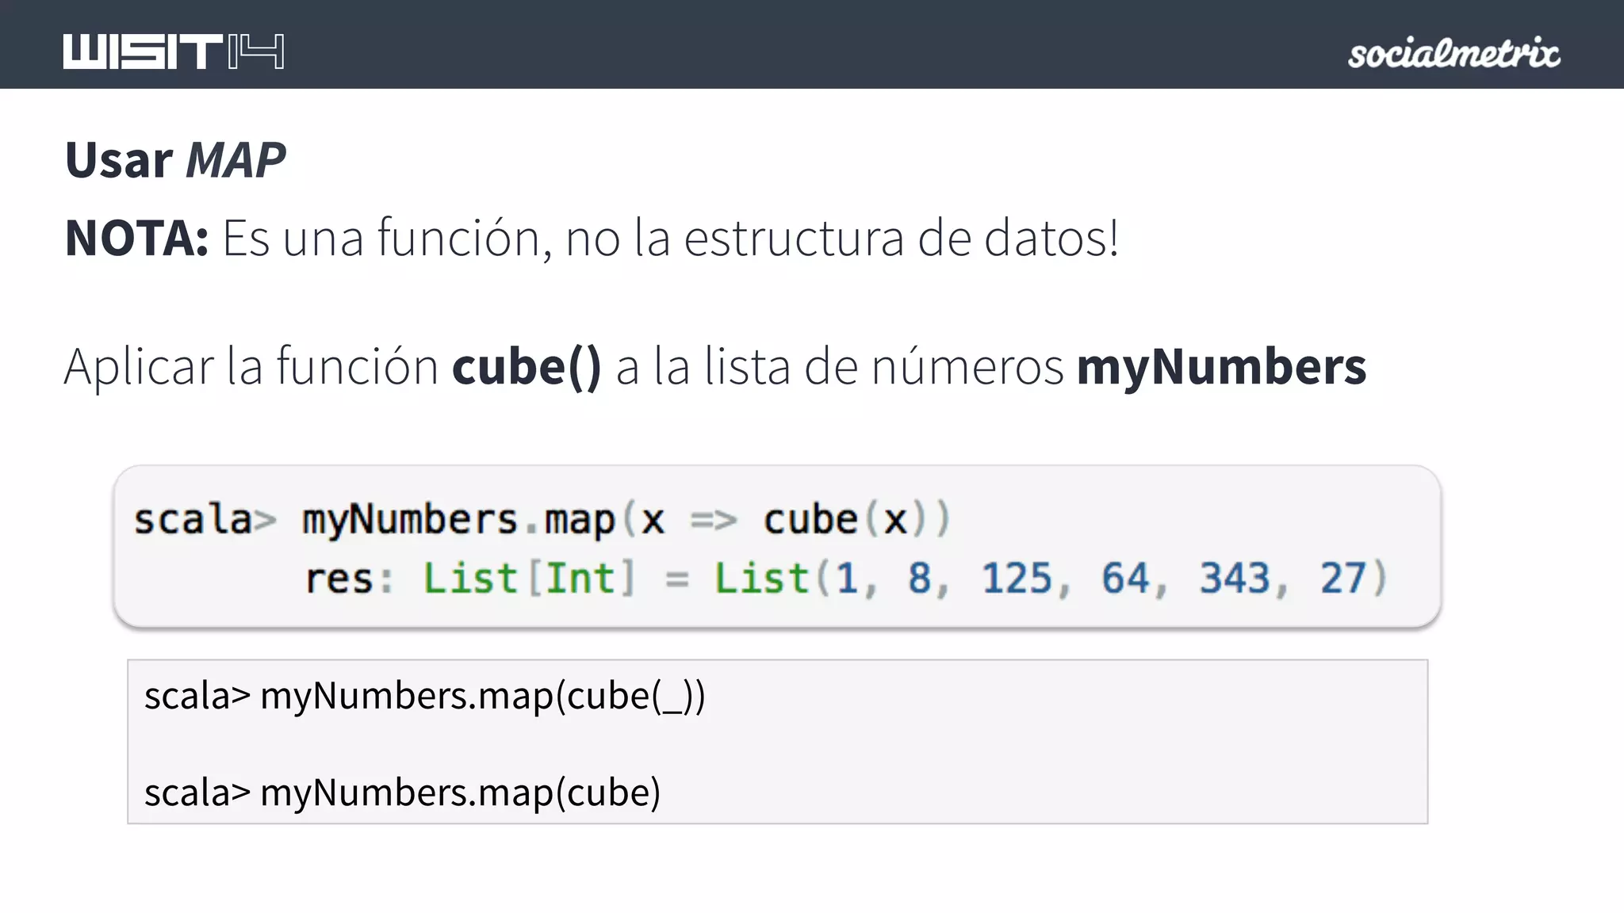This screenshot has height=913, width=1624.
Task: Click the code line 'myNumbers.map(x => cube(x))'
Action: pos(626,521)
